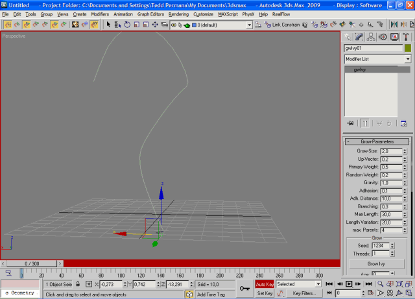The width and height of the screenshot is (415, 299).
Task: Click the 0 / 300 time slider
Action: (32, 263)
